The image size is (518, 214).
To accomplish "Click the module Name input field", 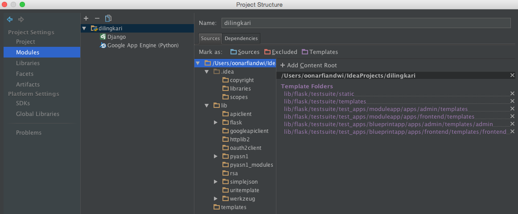I will pos(365,23).
